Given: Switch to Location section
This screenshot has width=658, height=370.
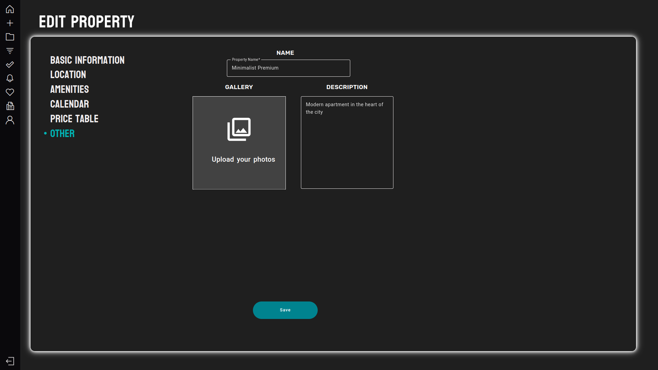Looking at the screenshot, I should coord(68,75).
